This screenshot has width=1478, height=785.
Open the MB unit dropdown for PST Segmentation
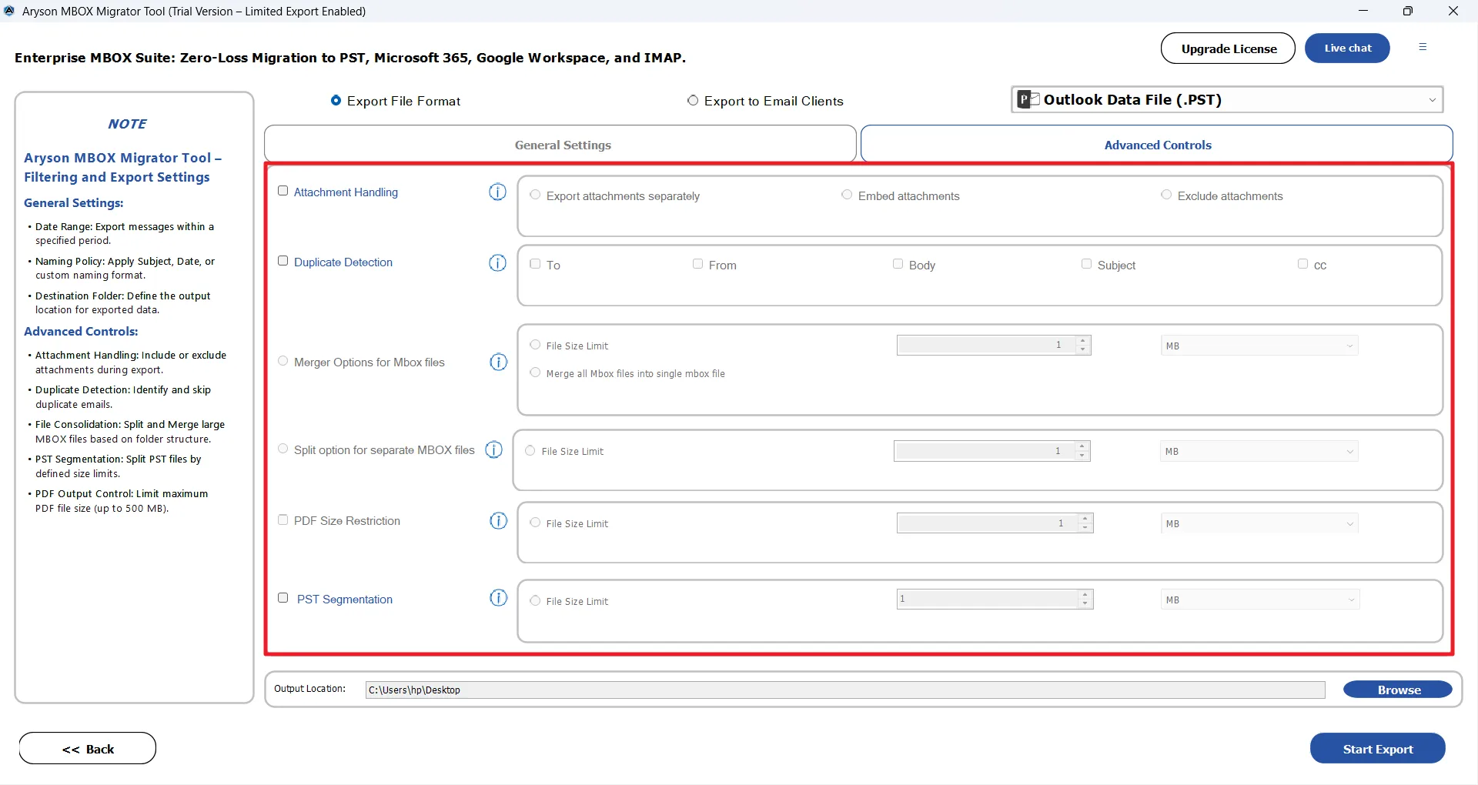[x=1260, y=600]
